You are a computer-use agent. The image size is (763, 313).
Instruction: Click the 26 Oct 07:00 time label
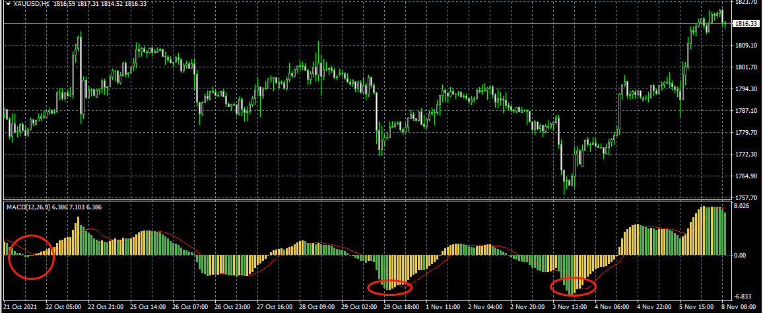[189, 308]
